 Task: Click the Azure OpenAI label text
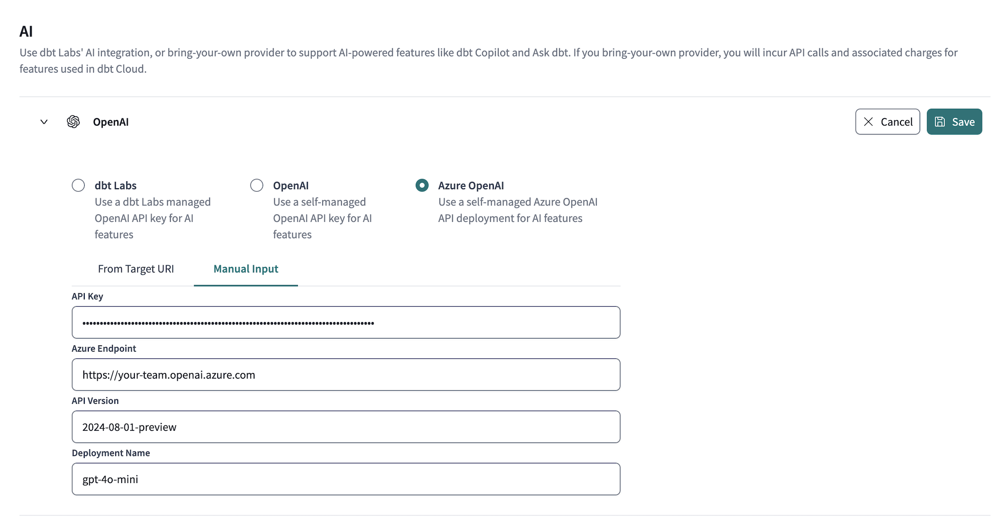(x=470, y=185)
